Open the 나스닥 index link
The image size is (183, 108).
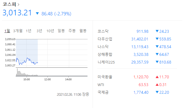click(x=103, y=47)
